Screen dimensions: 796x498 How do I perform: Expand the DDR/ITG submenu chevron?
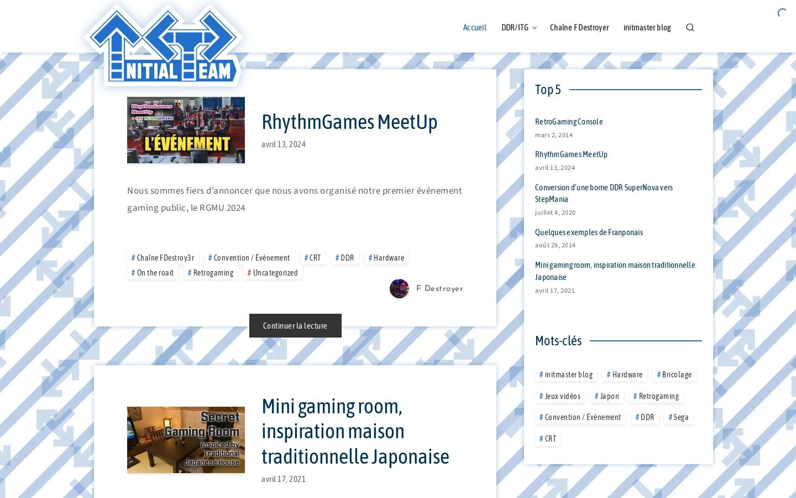535,28
